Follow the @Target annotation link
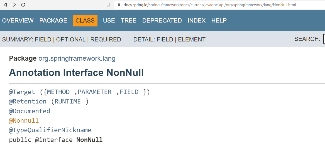 (22, 92)
